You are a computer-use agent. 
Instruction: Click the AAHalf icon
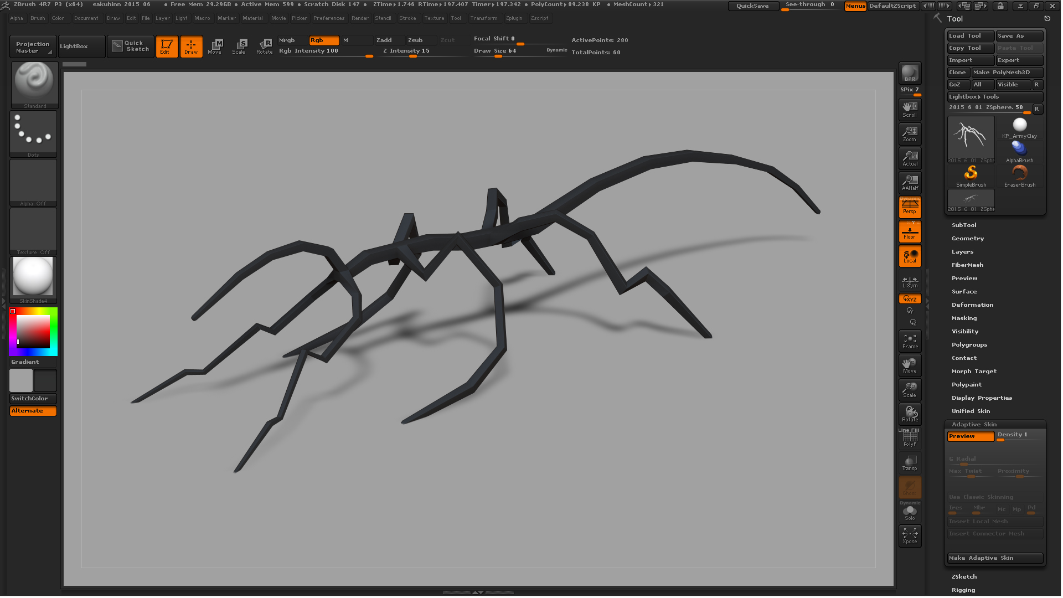(910, 183)
